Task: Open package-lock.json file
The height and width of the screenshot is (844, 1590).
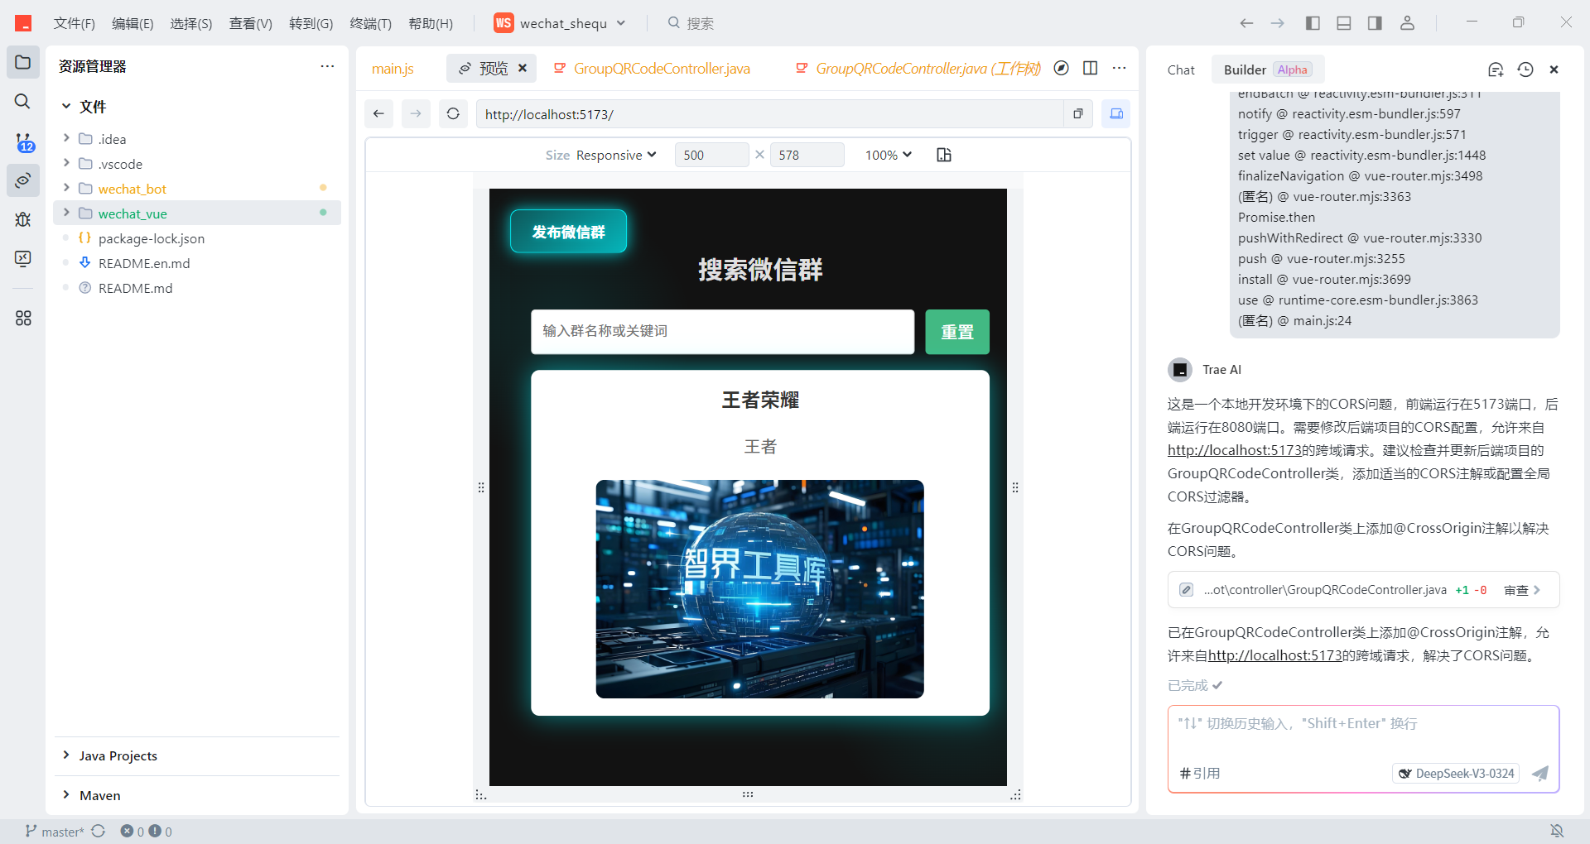Action: pyautogui.click(x=151, y=238)
